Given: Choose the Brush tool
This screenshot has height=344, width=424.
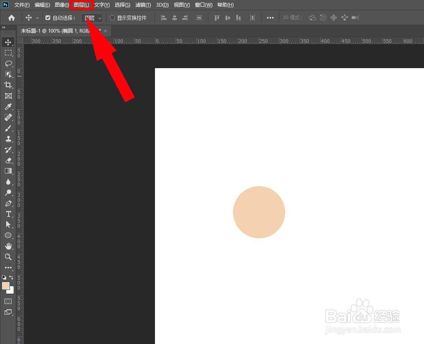Looking at the screenshot, I should click(x=8, y=128).
